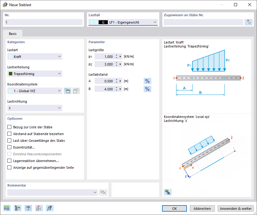Click the percent button next to distance A
Screen dimensions: 257x215
point(147,81)
